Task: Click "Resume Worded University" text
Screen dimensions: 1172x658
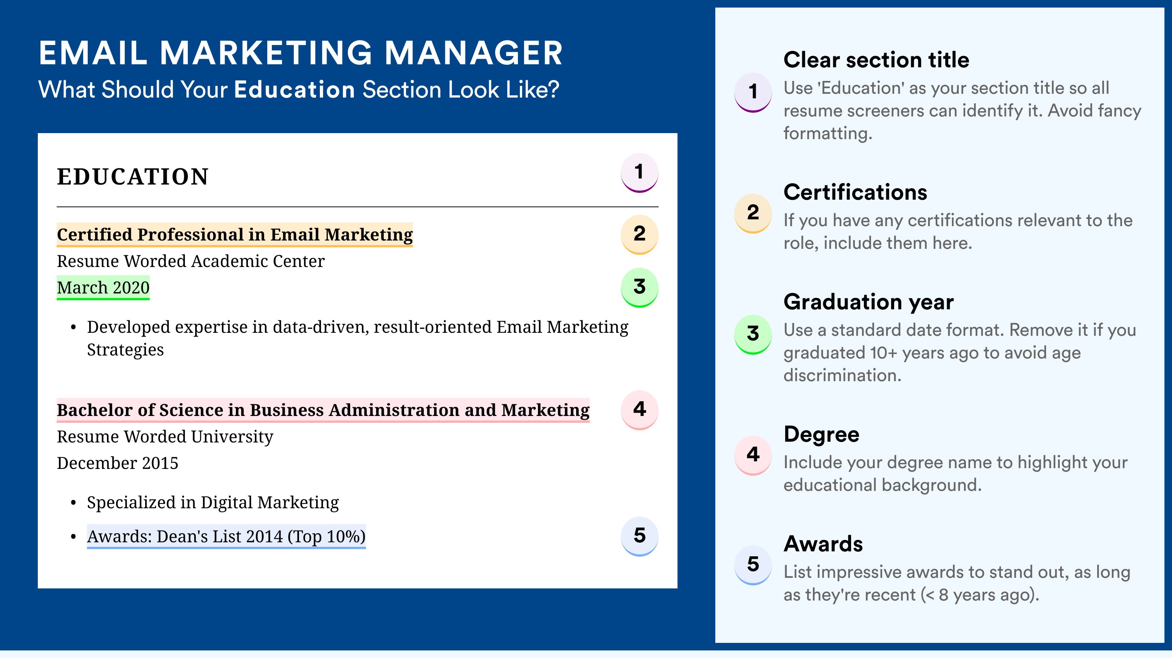Action: tap(165, 436)
